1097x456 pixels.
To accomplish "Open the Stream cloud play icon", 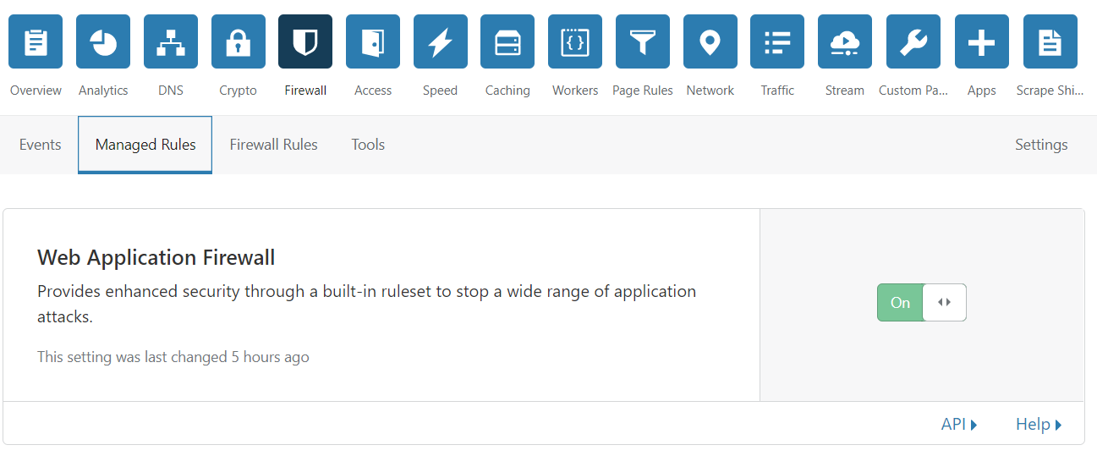I will pyautogui.click(x=845, y=42).
